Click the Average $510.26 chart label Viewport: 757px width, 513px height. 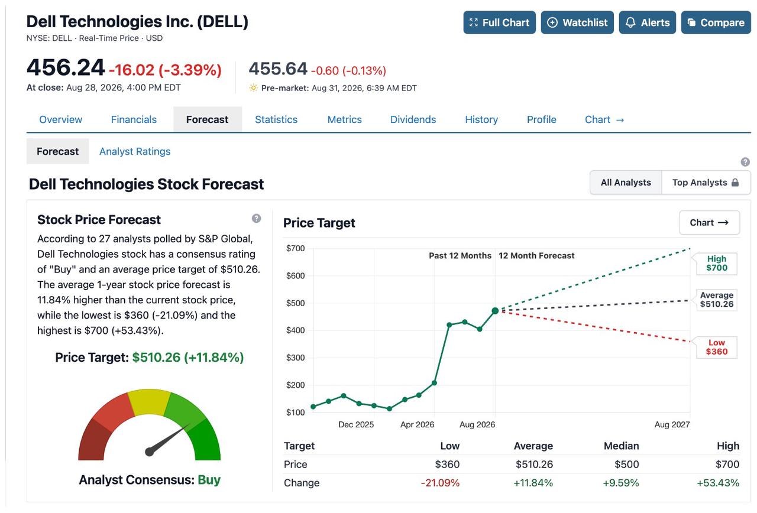point(716,300)
